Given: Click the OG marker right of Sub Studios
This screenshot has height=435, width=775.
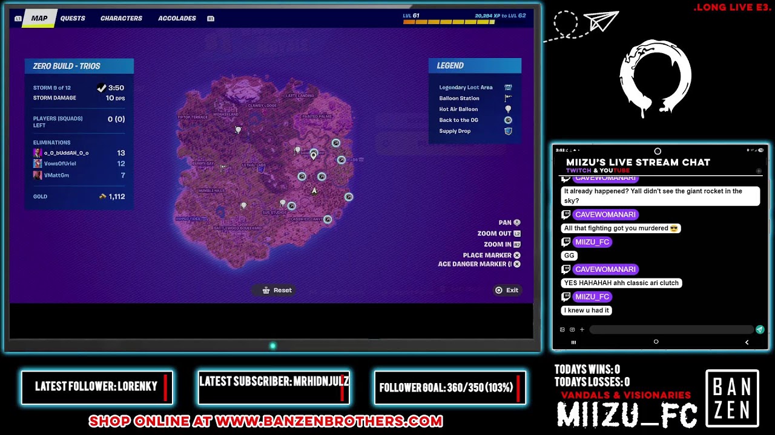Looking at the screenshot, I should 291,206.
